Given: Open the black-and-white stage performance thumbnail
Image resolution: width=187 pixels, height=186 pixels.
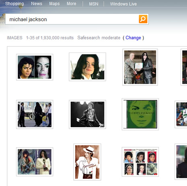Looking at the screenshot, I should [87, 114].
